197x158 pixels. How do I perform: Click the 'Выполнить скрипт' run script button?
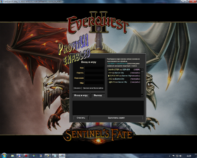(x=117, y=118)
